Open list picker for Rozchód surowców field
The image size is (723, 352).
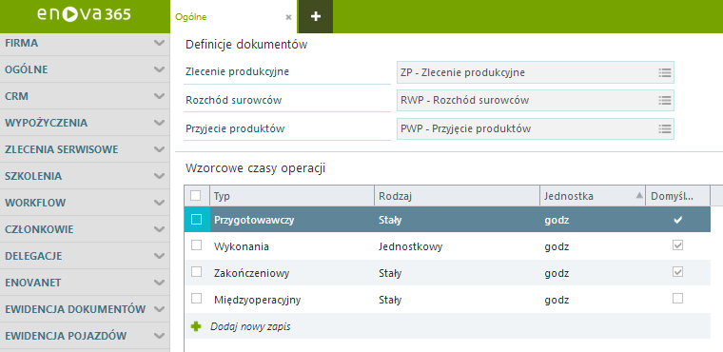pyautogui.click(x=664, y=100)
